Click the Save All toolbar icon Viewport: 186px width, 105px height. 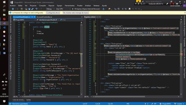[32, 9]
